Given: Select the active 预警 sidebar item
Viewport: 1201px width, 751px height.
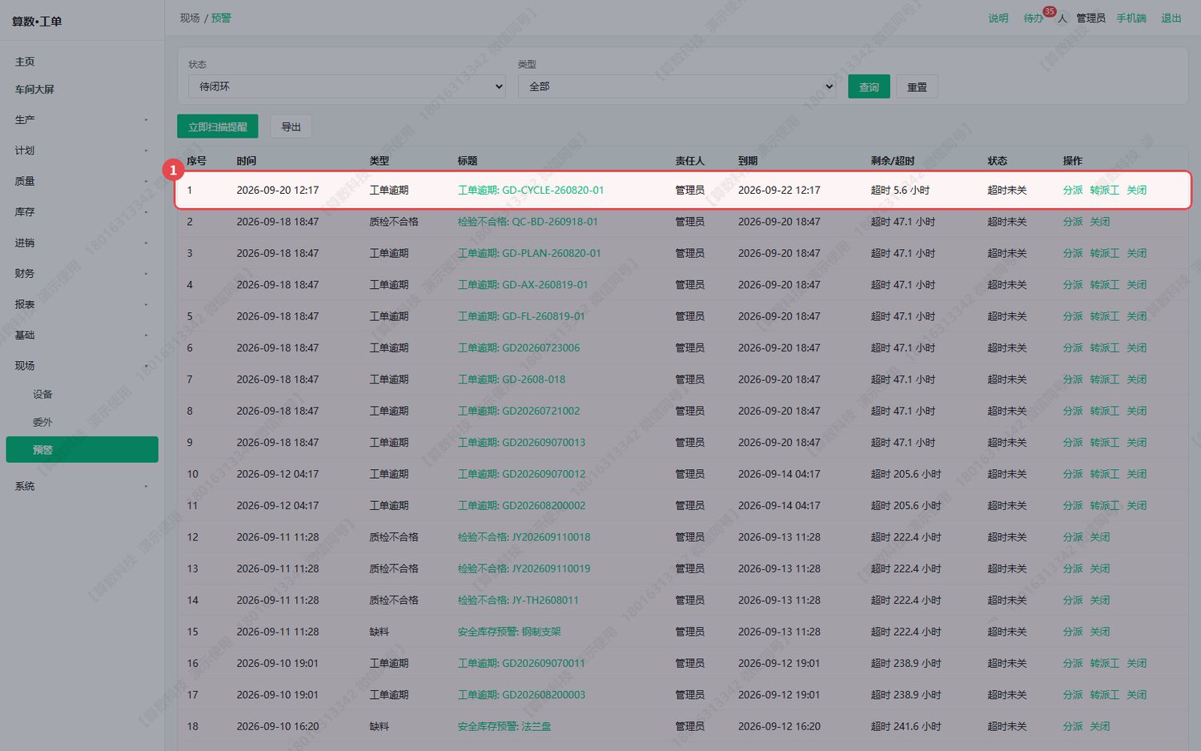Looking at the screenshot, I should (82, 450).
